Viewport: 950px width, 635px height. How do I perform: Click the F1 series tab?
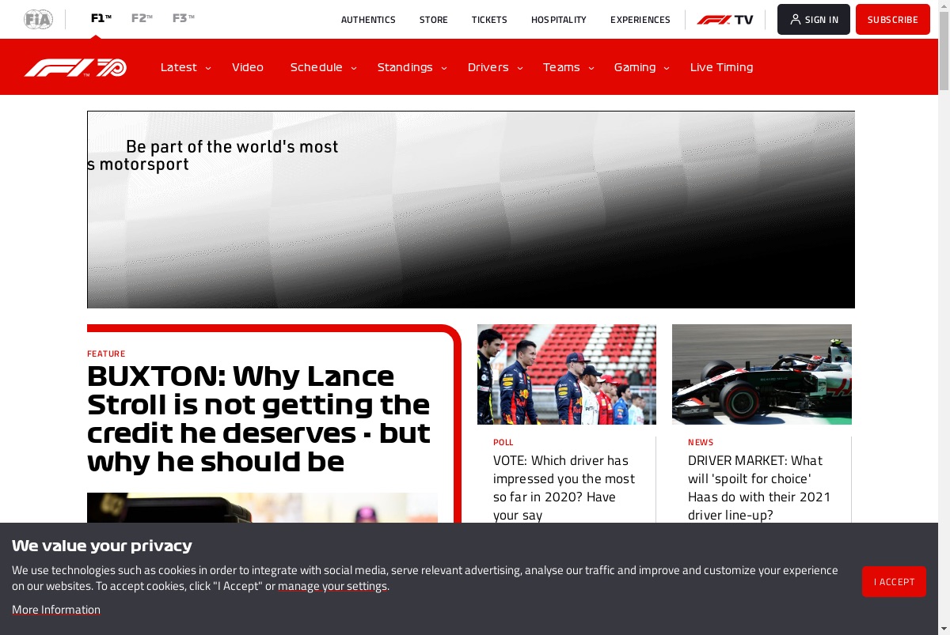click(x=101, y=17)
